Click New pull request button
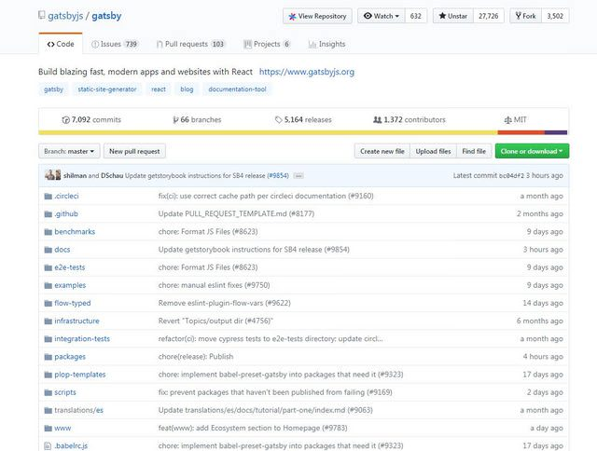Screen dimensions: 597x451 (134, 151)
